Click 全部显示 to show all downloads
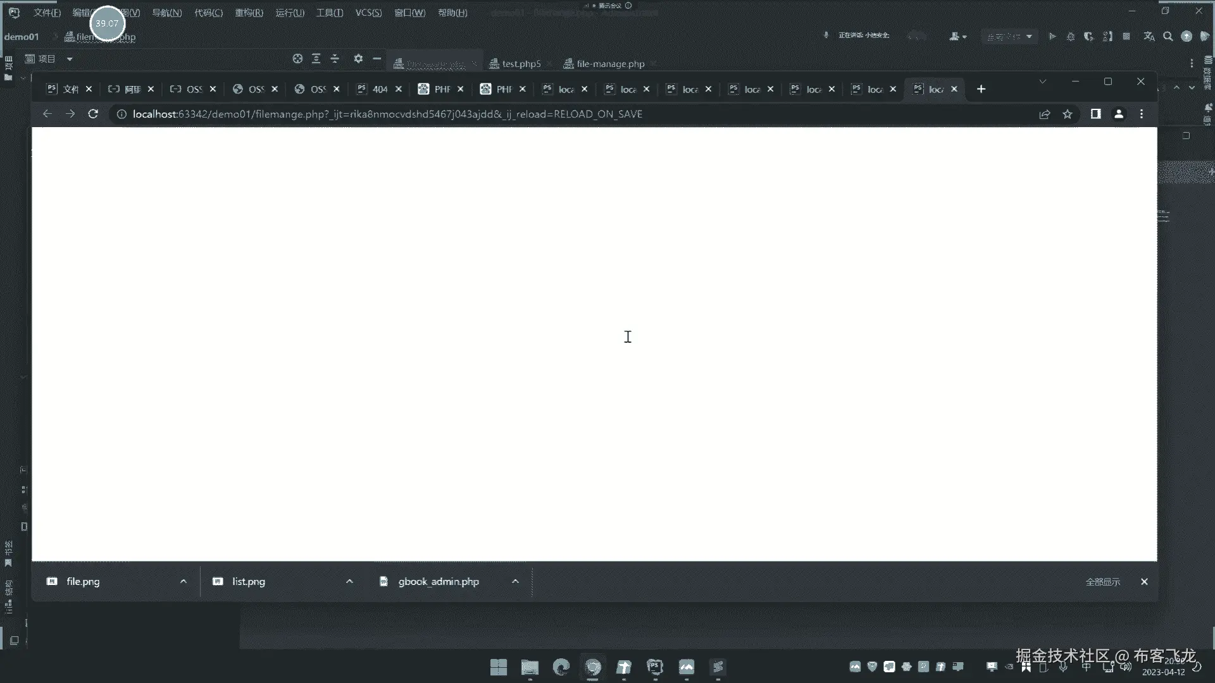1215x683 pixels. 1102,582
